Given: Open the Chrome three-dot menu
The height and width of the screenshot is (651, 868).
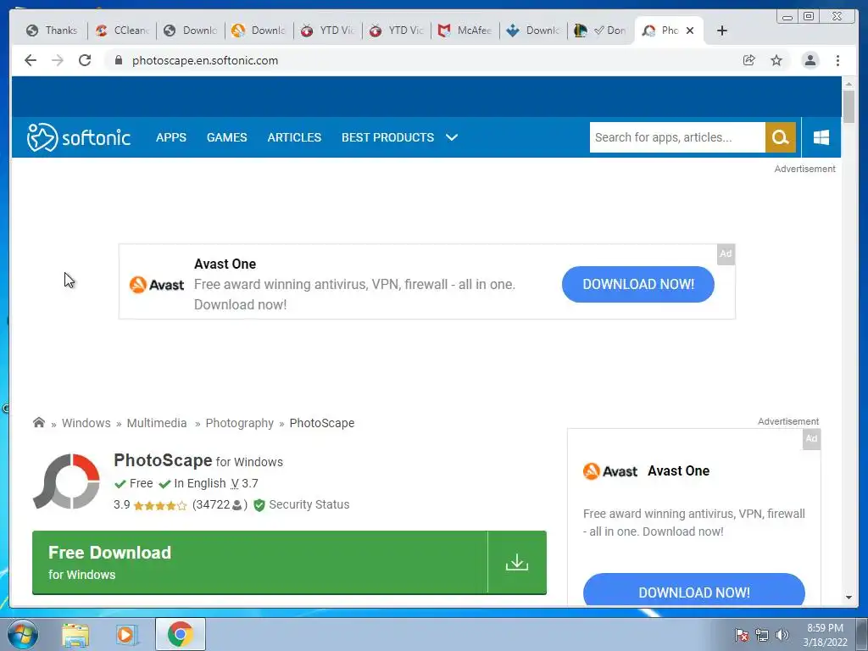Looking at the screenshot, I should click(x=837, y=60).
